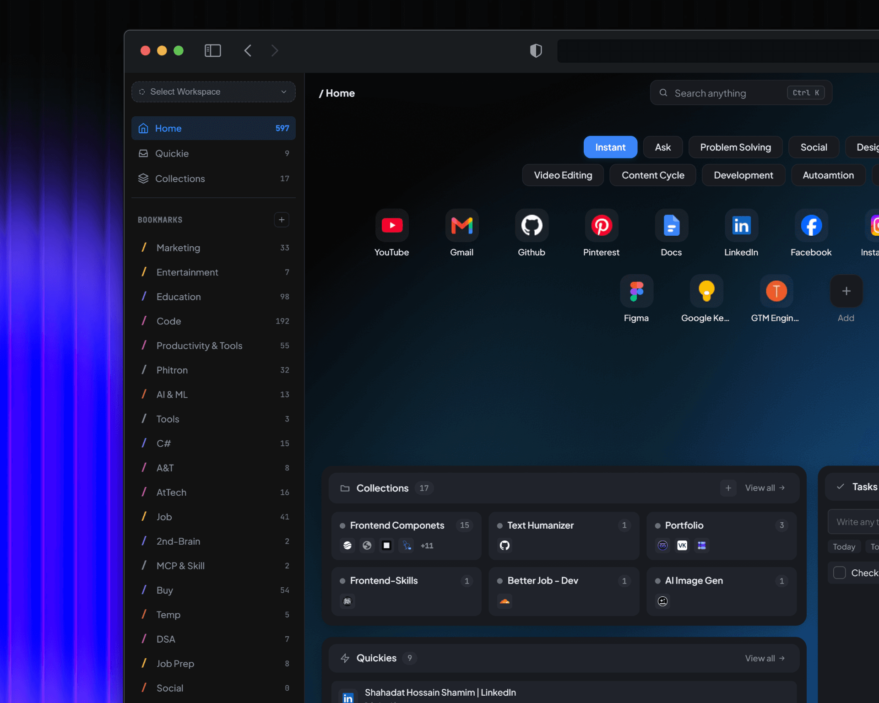Image resolution: width=879 pixels, height=703 pixels.
Task: Click the icon in Frontend-Skills card
Action: (x=347, y=601)
